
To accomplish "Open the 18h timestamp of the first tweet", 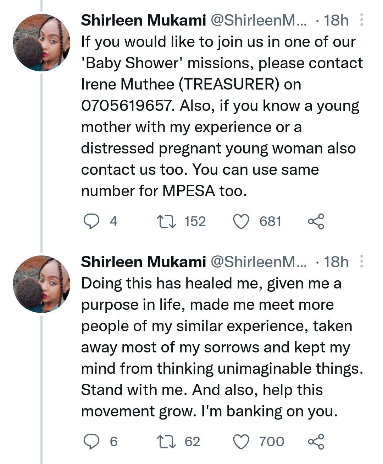I will 336,21.
